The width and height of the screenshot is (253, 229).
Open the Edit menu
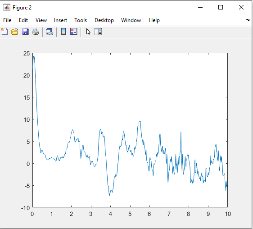click(x=23, y=20)
